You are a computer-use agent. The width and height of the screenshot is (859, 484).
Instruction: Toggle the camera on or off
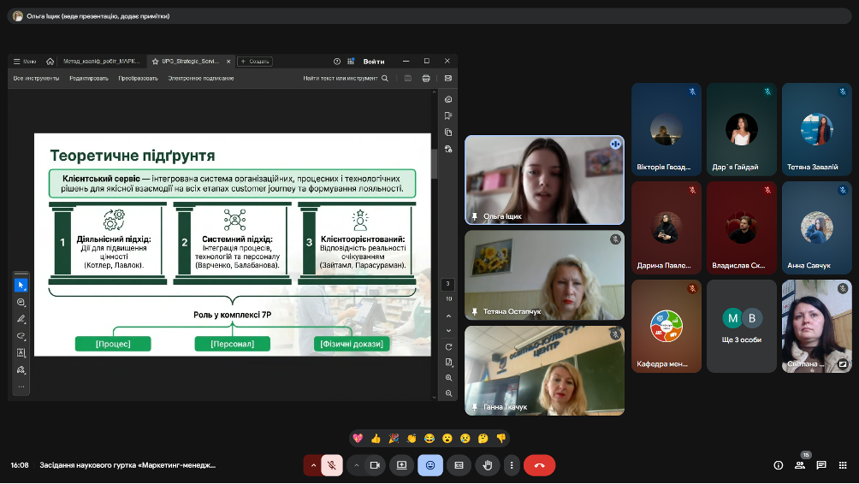(x=374, y=465)
